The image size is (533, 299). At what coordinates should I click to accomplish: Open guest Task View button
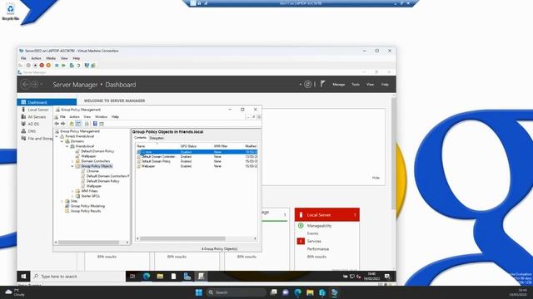coord(132,277)
